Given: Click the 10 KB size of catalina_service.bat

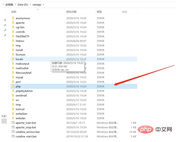Looking at the screenshot, I should coord(133,132).
